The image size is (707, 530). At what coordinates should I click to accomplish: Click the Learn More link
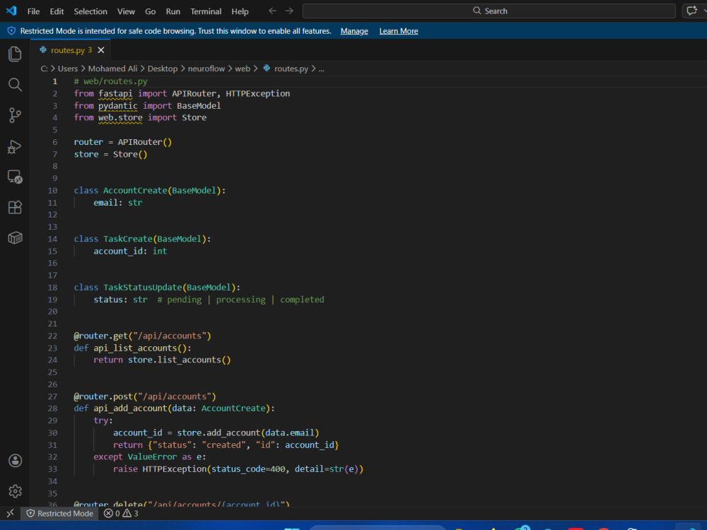pyautogui.click(x=399, y=31)
